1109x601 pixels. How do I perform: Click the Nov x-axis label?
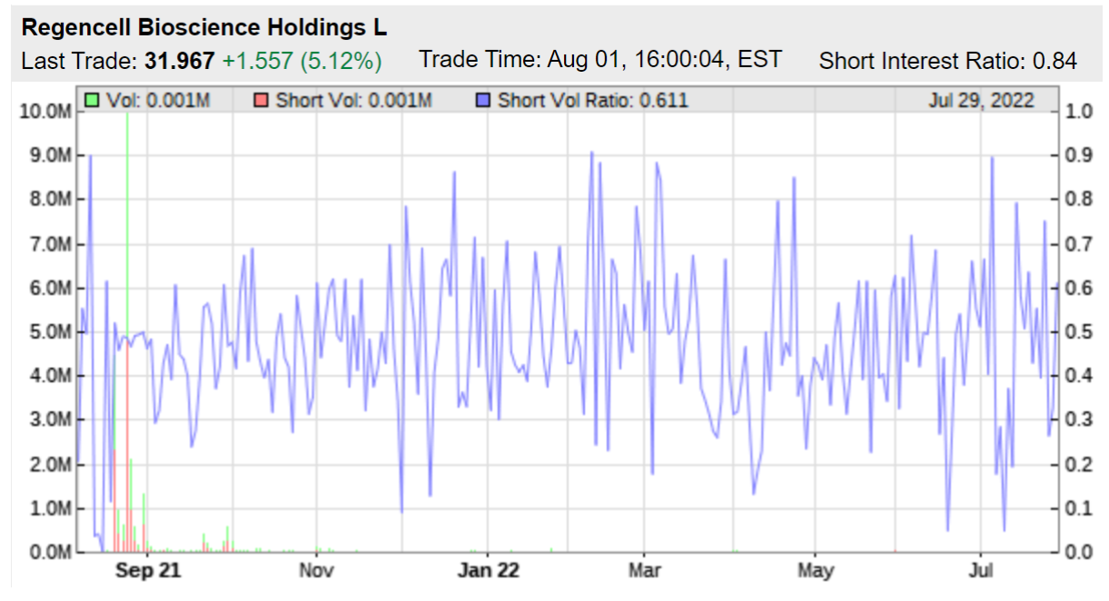coord(316,570)
